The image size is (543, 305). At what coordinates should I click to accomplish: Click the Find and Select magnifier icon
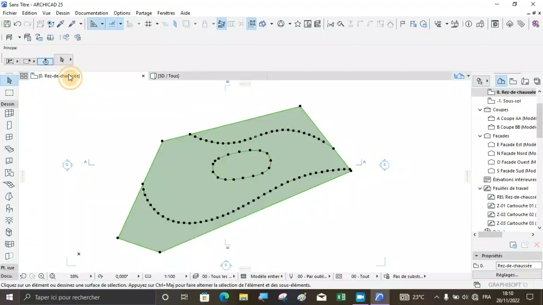[x=50, y=24]
